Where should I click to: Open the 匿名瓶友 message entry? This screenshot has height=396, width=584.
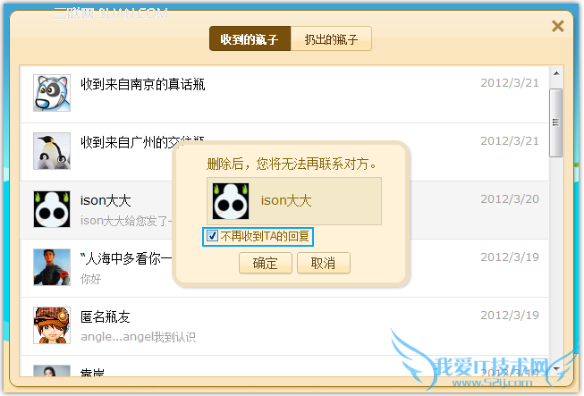(284, 326)
